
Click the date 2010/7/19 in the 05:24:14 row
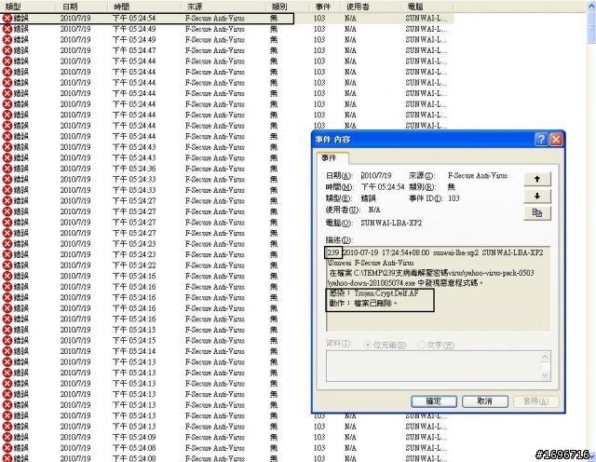tap(75, 351)
